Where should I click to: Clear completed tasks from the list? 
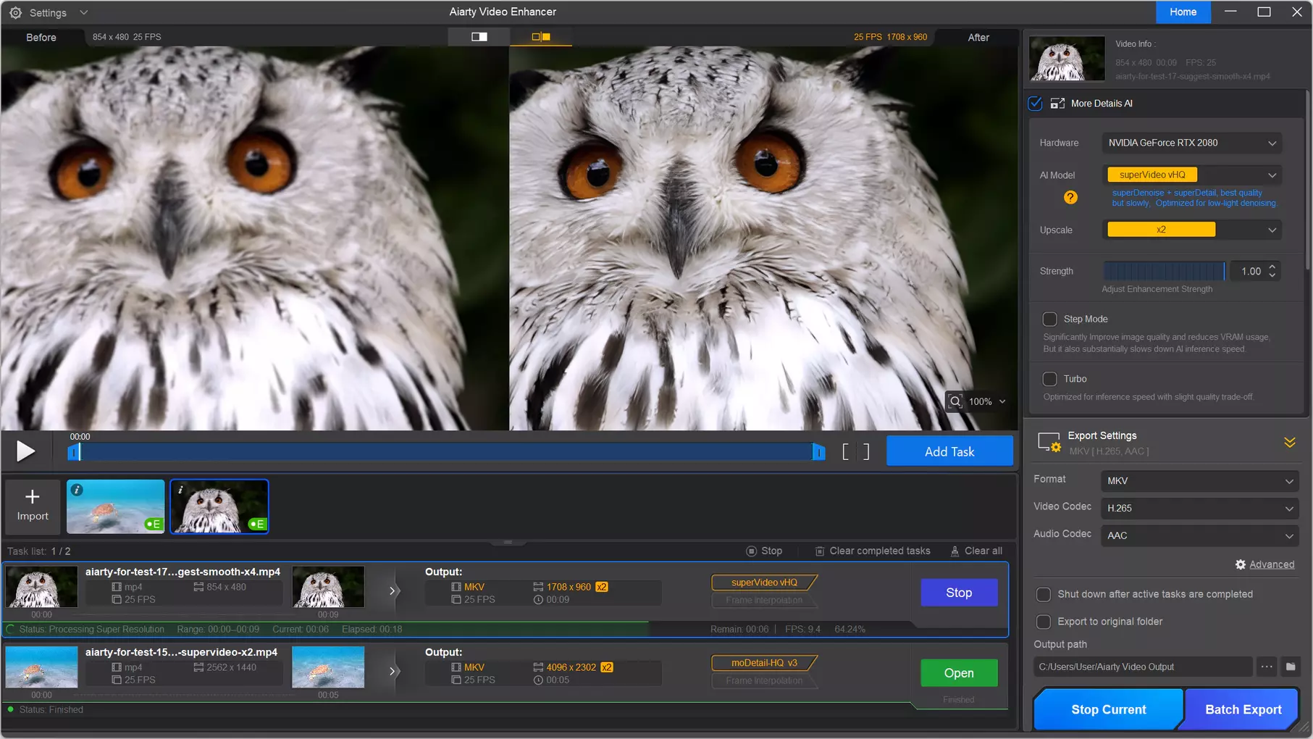873,551
